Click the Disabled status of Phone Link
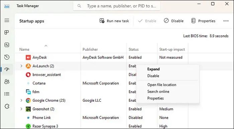The width and height of the screenshot is (234, 129). [x=135, y=118]
